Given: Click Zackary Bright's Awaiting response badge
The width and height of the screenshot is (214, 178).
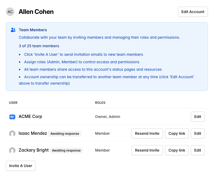Looking at the screenshot, I should tap(66, 151).
